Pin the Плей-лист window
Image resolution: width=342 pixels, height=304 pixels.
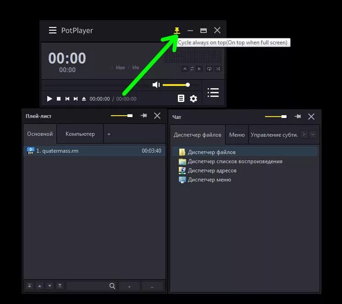[143, 116]
